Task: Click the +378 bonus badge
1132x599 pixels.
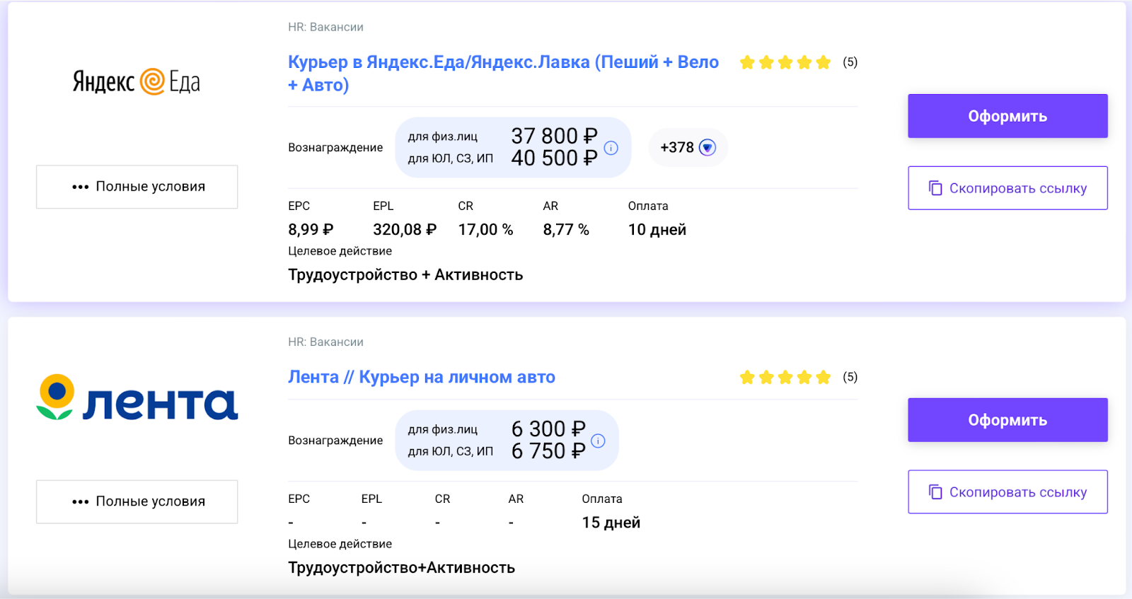Action: pyautogui.click(x=688, y=148)
